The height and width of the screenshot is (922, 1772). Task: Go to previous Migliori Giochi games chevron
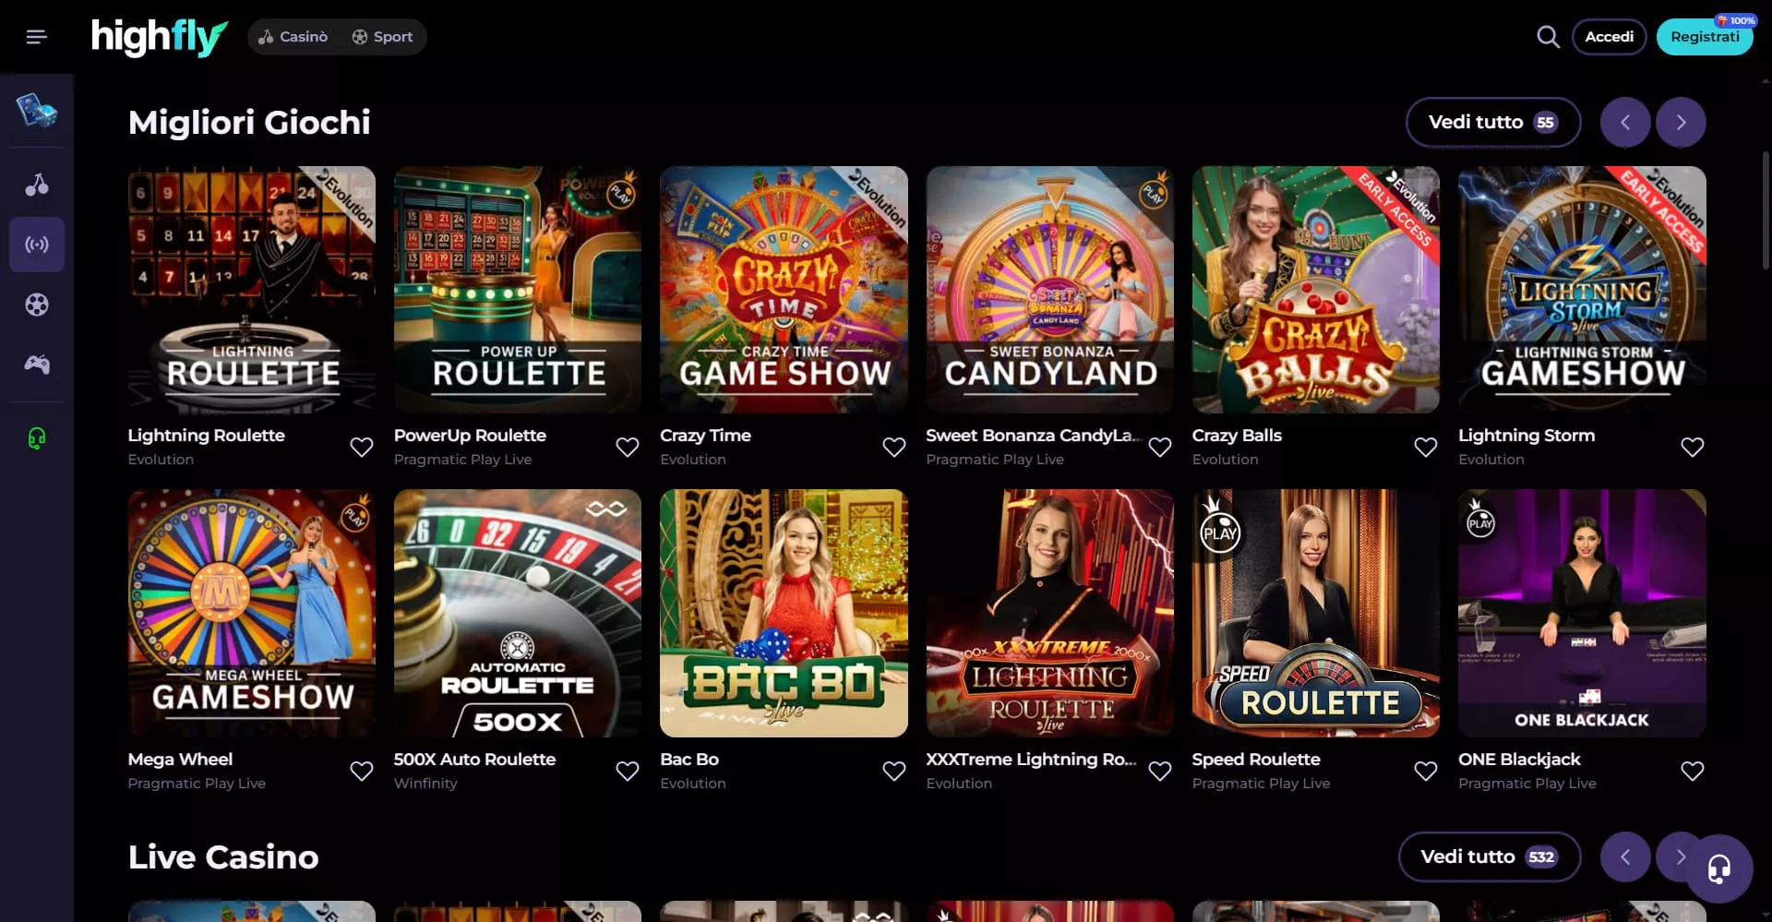(1625, 123)
